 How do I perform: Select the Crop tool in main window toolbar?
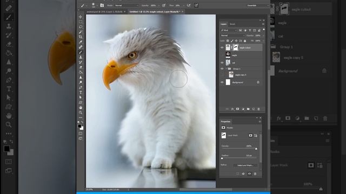tap(81, 37)
